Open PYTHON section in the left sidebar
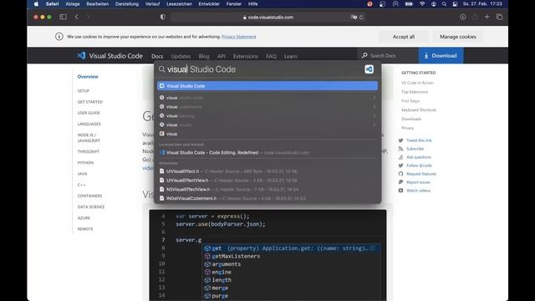Screen dimensions: 535x301 [x=85, y=163]
